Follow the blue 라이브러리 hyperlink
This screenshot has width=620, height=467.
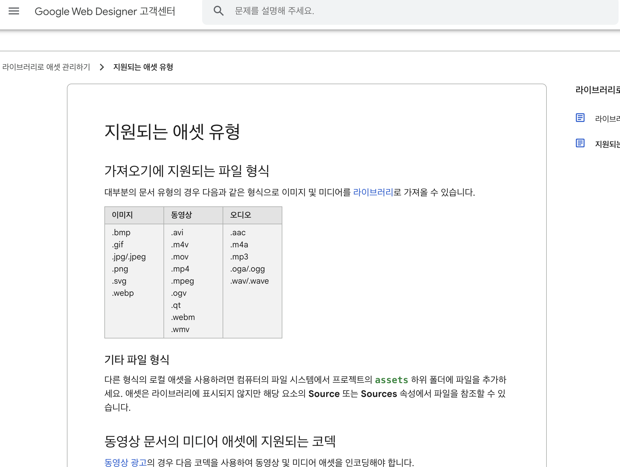(373, 192)
